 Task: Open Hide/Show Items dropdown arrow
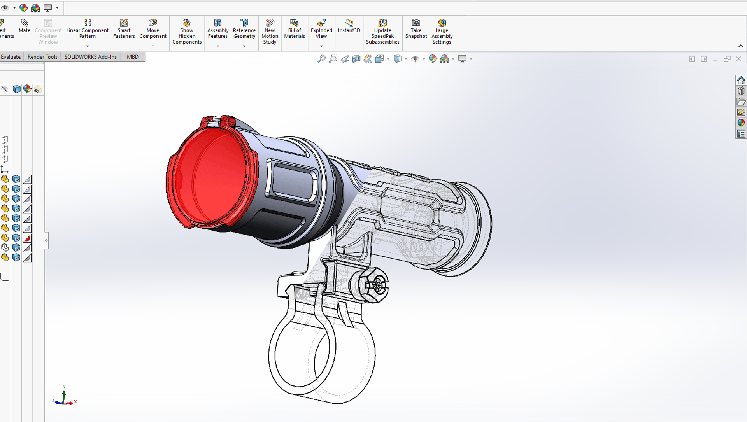[x=424, y=59]
